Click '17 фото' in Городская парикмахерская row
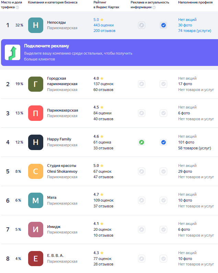The width and height of the screenshot is (218, 273). (x=185, y=84)
